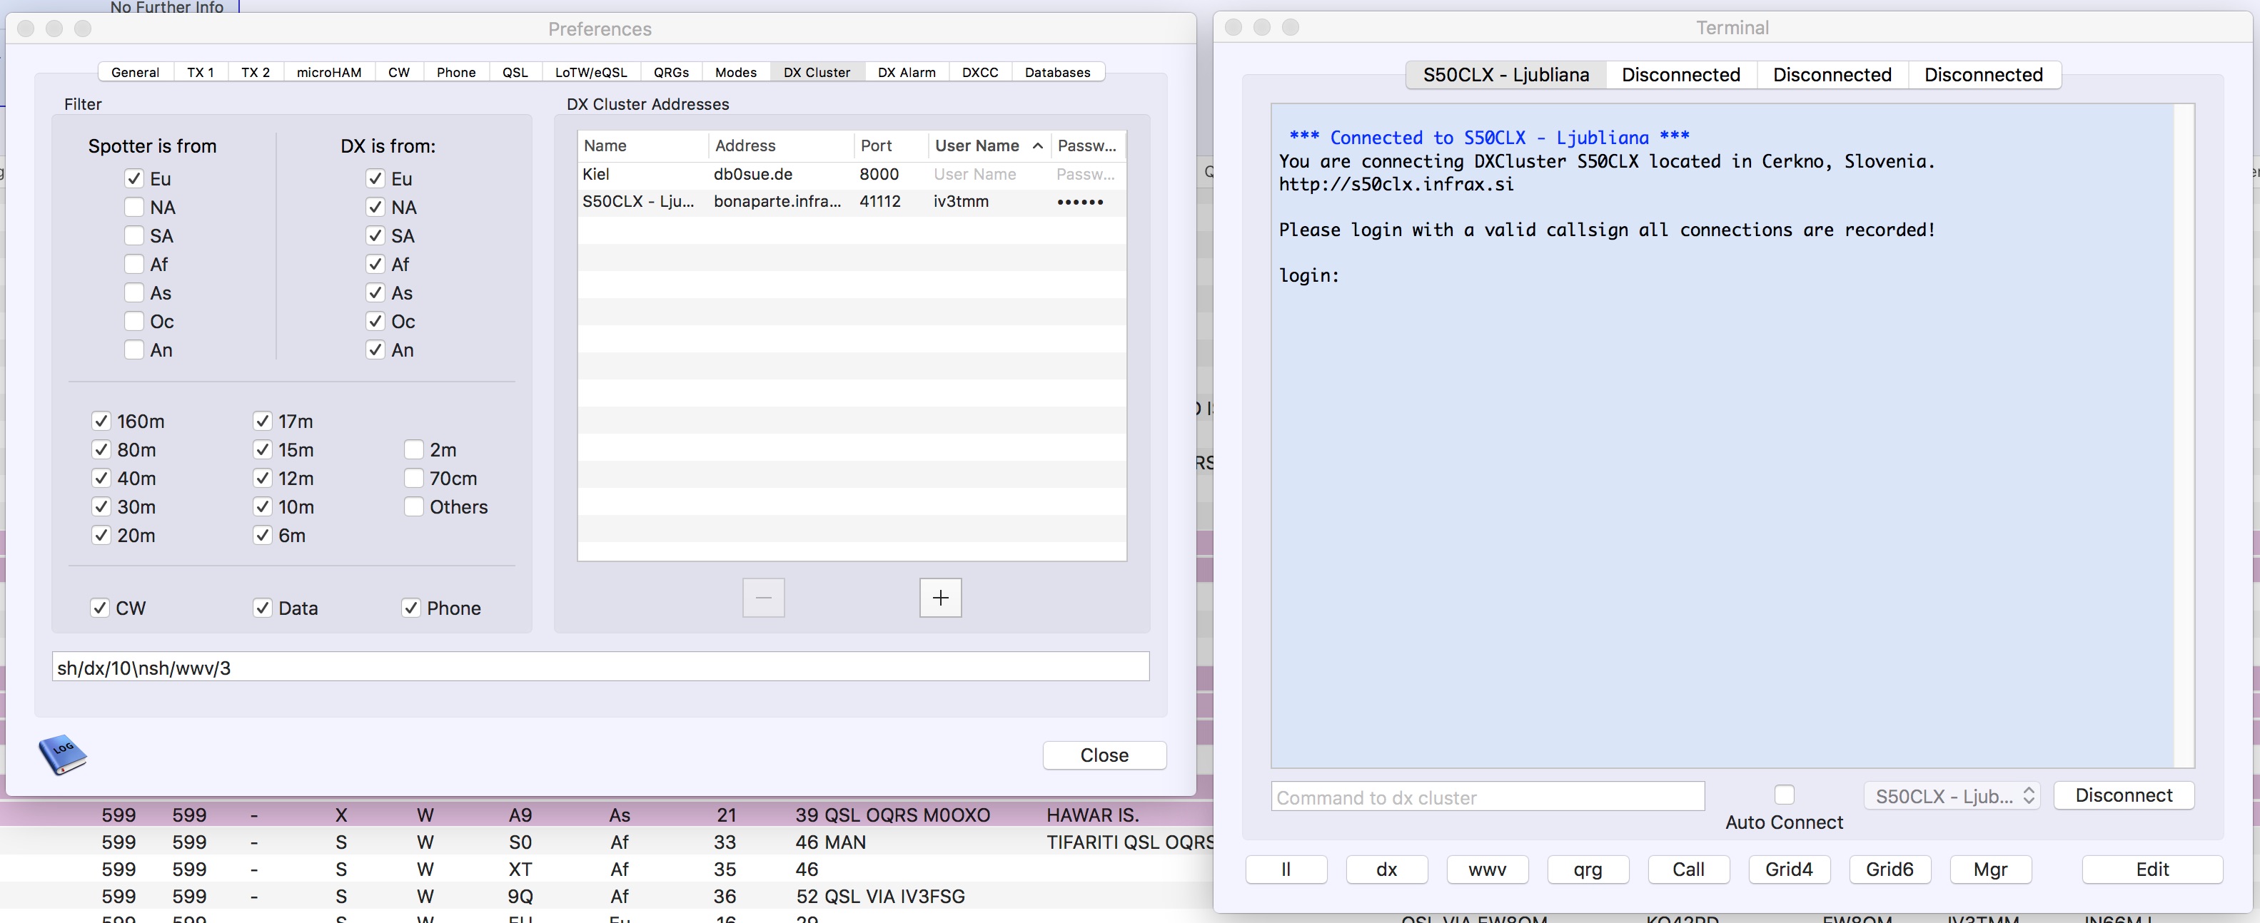Screen dimensions: 2260x923
Task: Click the Grid4 button
Action: (1789, 870)
